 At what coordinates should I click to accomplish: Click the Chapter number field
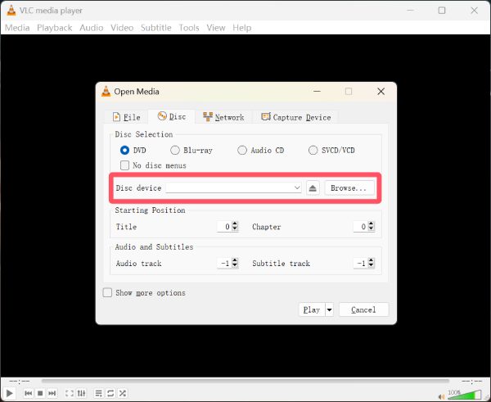[360, 226]
